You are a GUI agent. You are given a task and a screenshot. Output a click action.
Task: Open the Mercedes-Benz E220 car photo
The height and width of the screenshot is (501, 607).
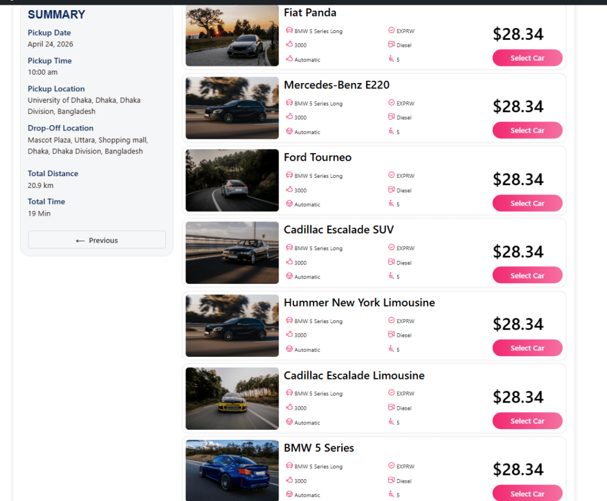(232, 108)
